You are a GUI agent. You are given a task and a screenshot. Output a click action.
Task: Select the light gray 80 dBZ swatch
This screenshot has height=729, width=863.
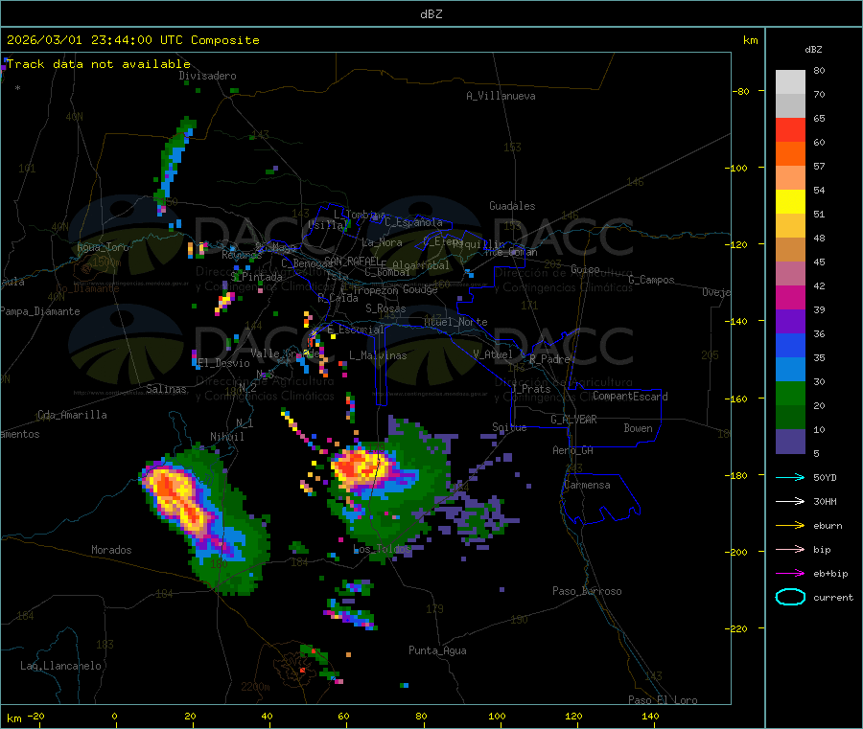790,82
